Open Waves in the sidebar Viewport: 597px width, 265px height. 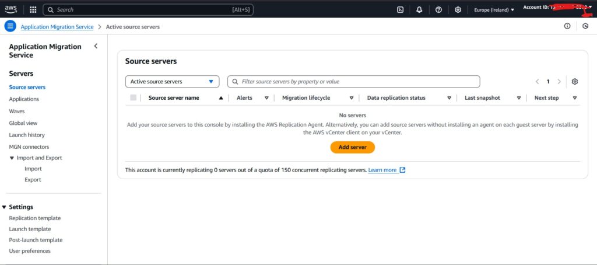click(17, 111)
